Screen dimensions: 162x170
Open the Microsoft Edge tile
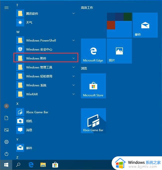coord(93,51)
